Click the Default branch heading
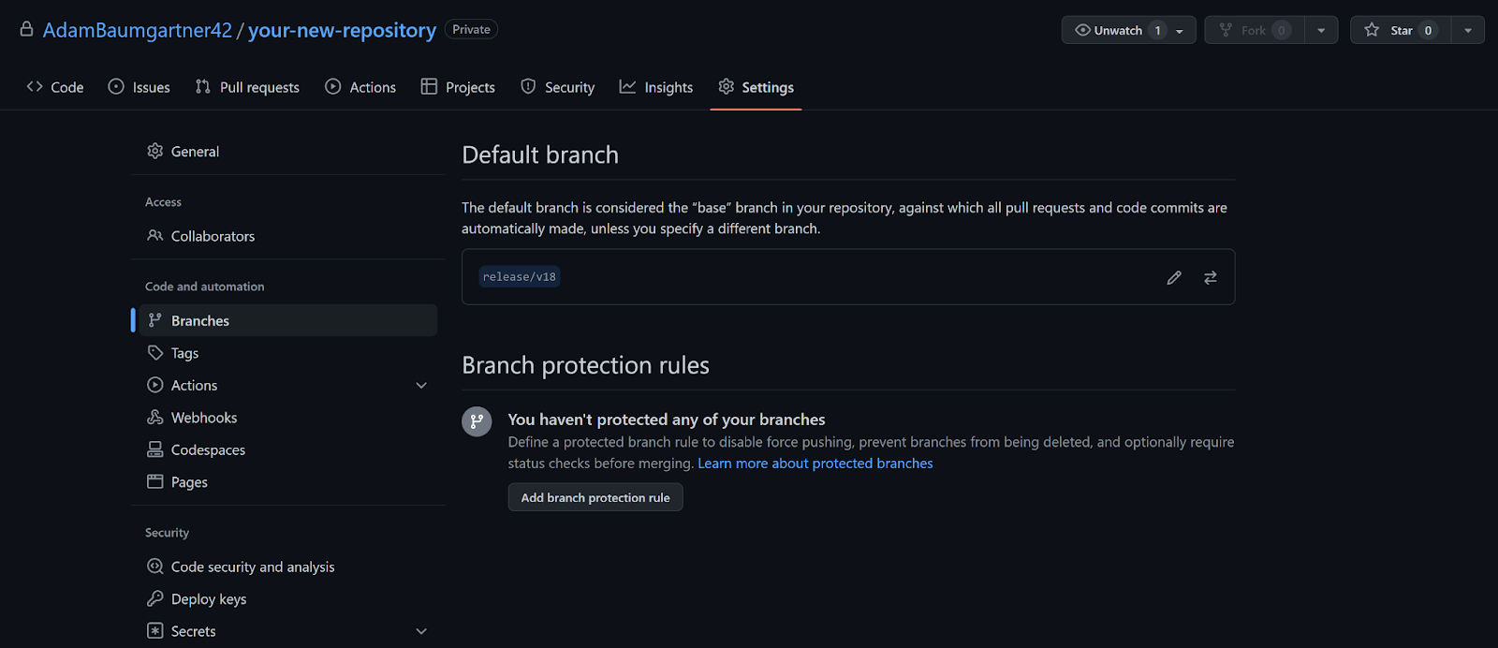This screenshot has height=648, width=1498. click(x=540, y=155)
